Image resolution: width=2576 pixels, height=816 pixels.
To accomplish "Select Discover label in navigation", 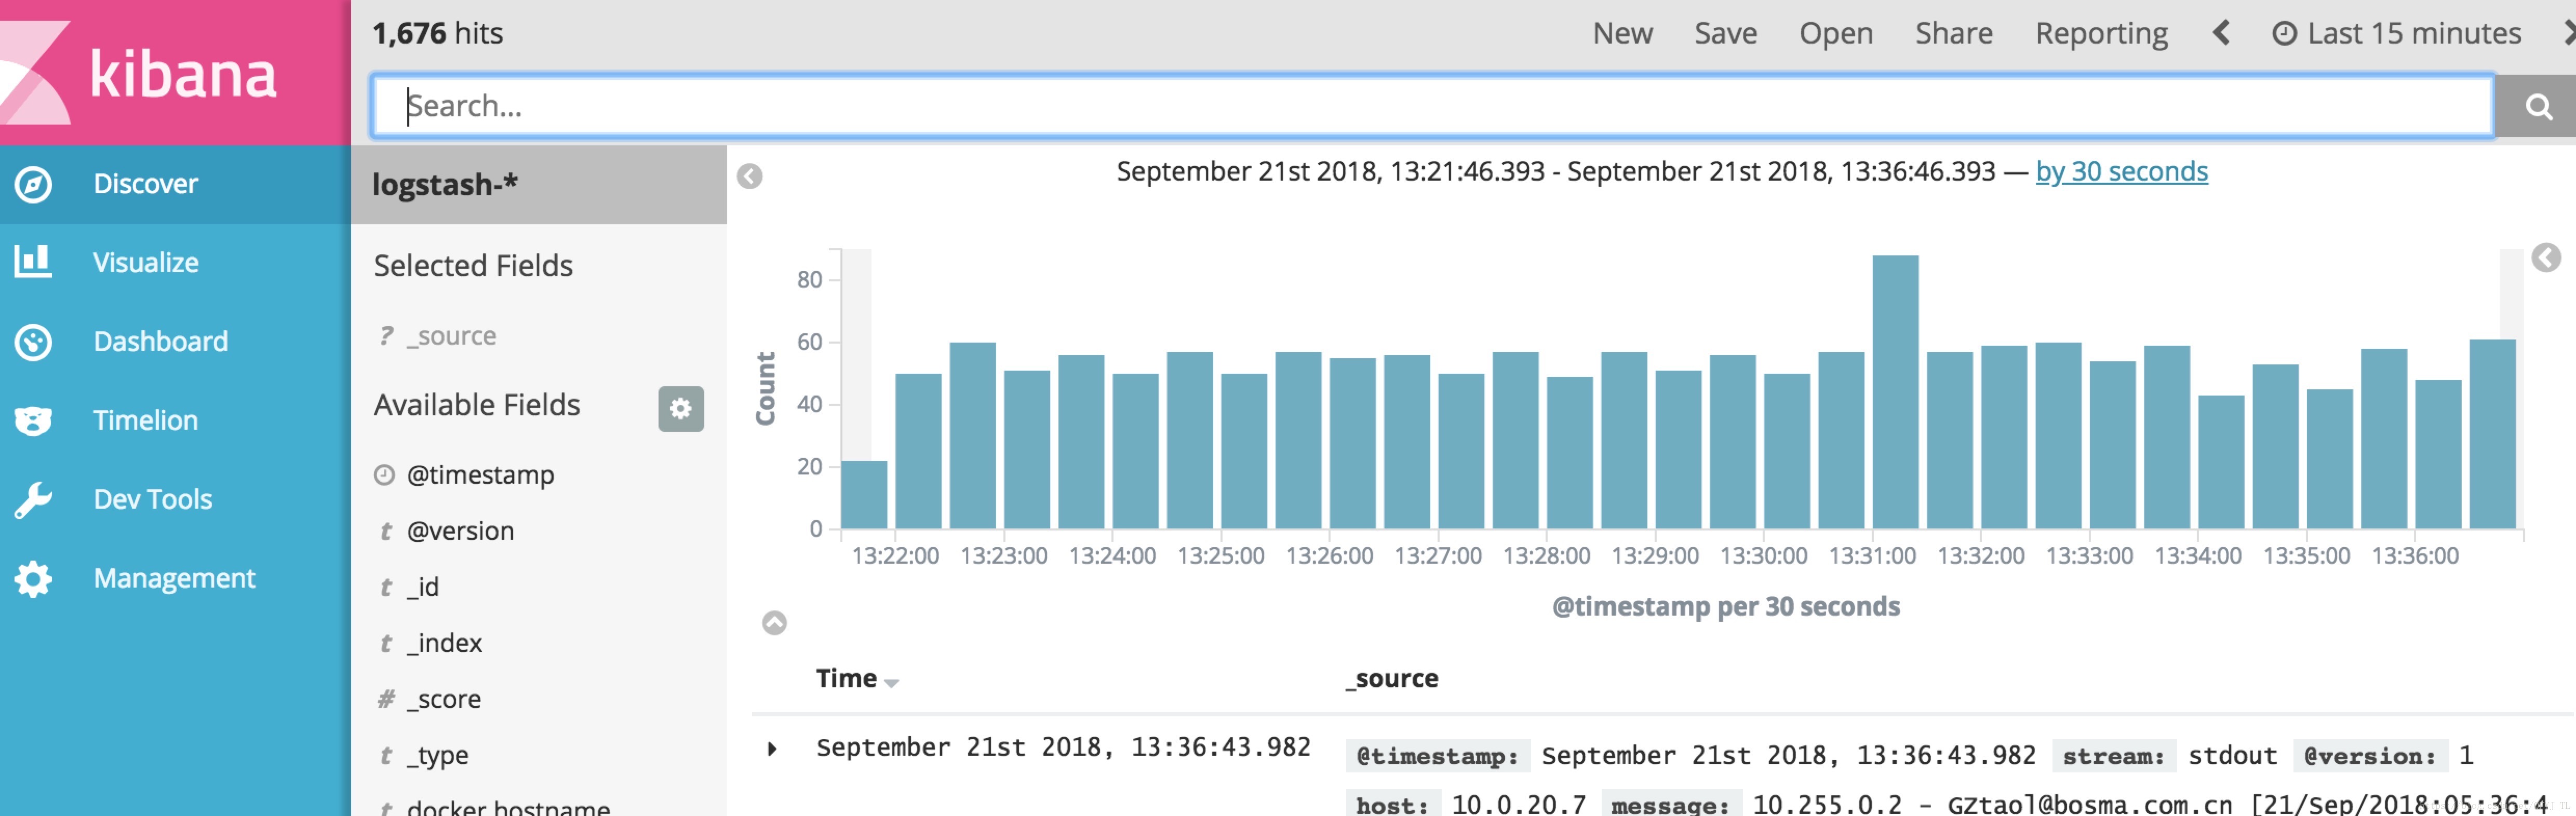I will [x=146, y=184].
